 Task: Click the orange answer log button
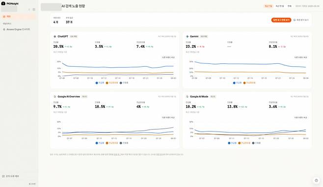(x=281, y=20)
